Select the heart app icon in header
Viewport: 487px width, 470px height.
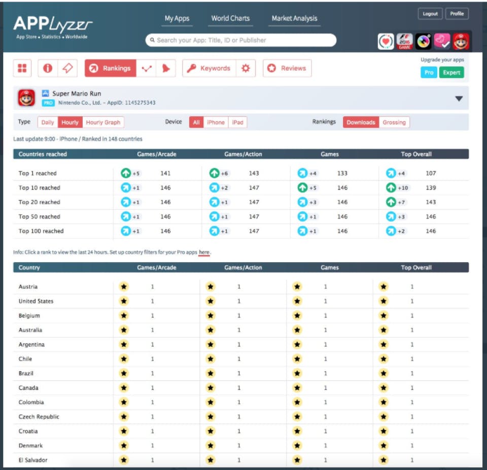pos(386,41)
